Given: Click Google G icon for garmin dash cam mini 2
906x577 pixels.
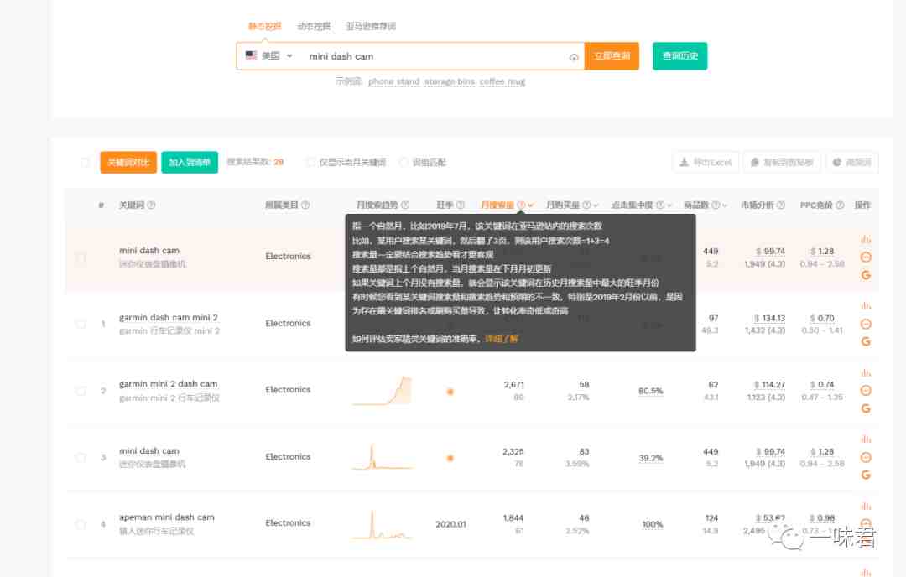Looking at the screenshot, I should [x=866, y=341].
